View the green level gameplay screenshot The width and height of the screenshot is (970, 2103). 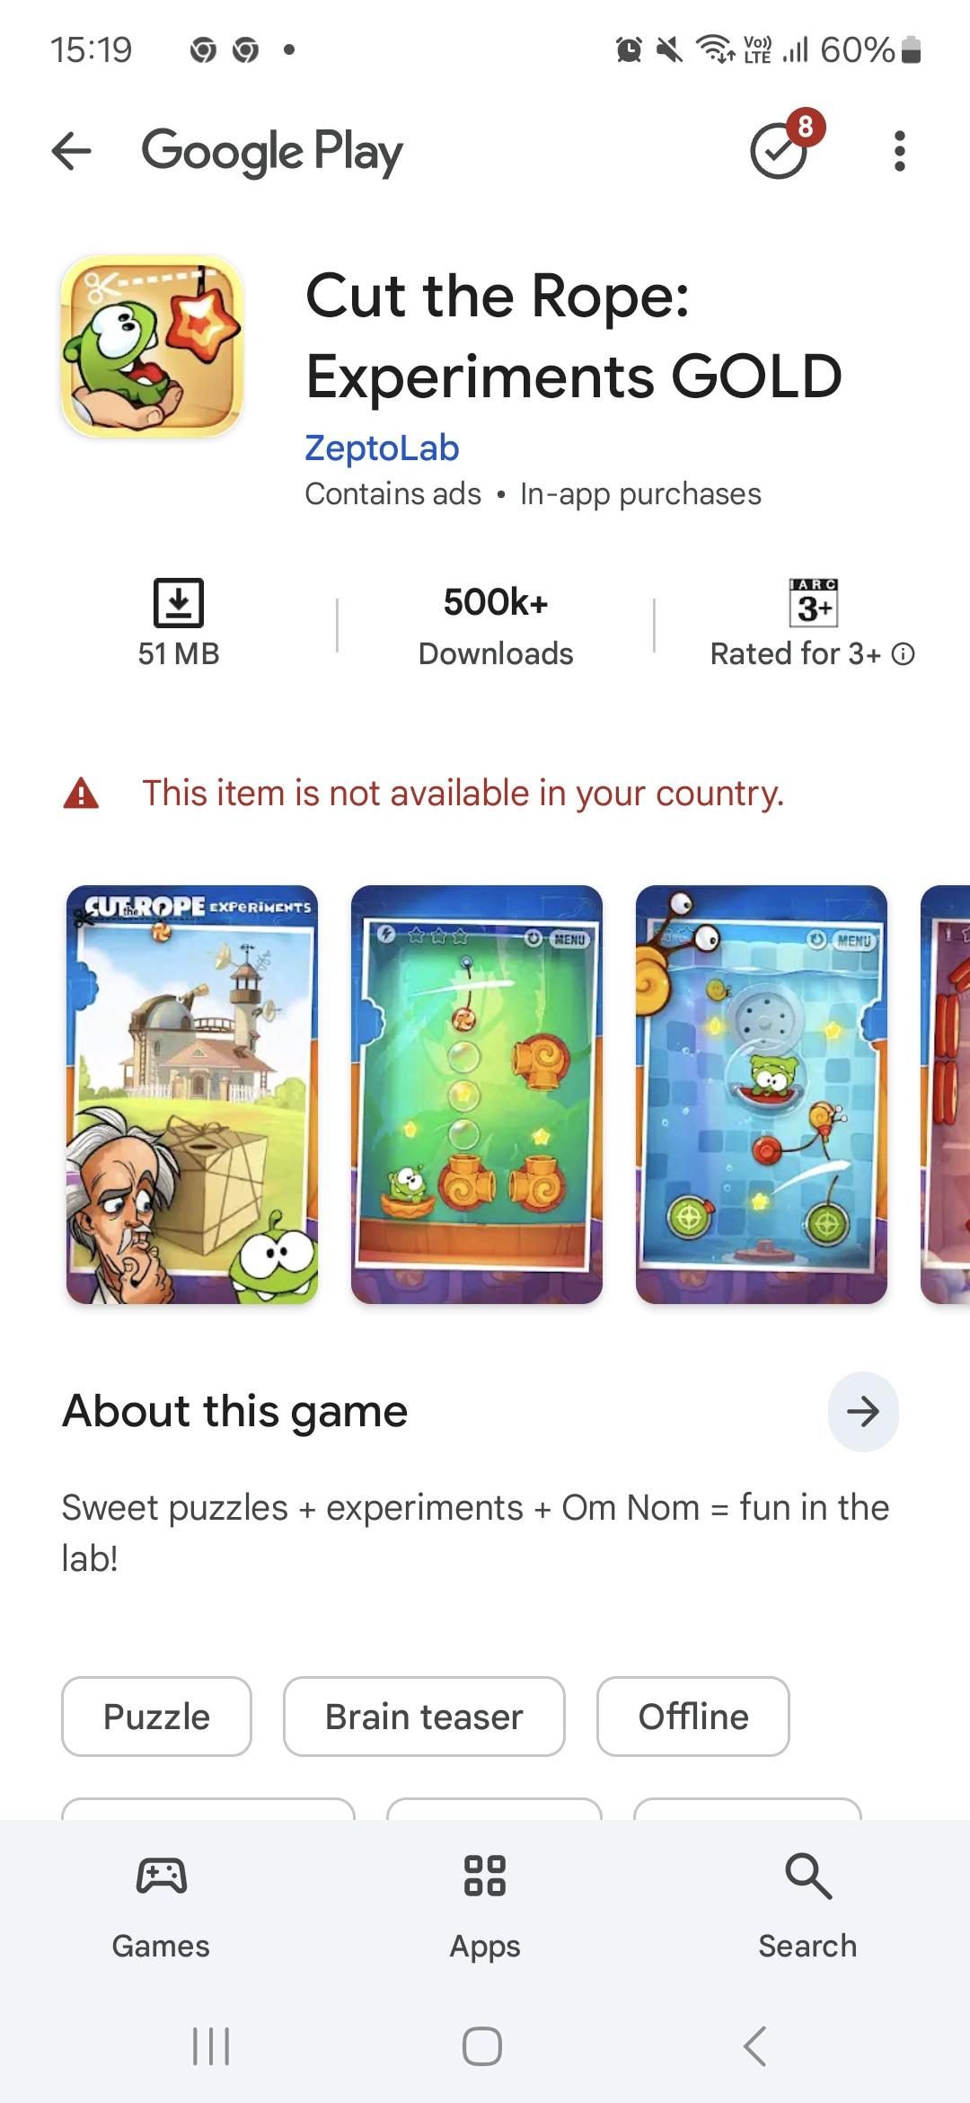click(477, 1095)
